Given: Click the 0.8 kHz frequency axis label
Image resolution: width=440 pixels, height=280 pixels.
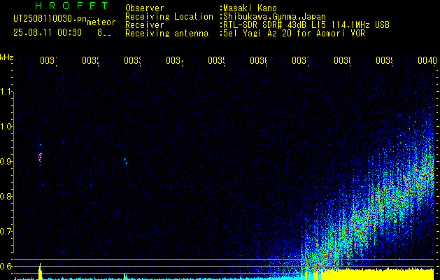Looking at the screenshot, I should point(6,196).
